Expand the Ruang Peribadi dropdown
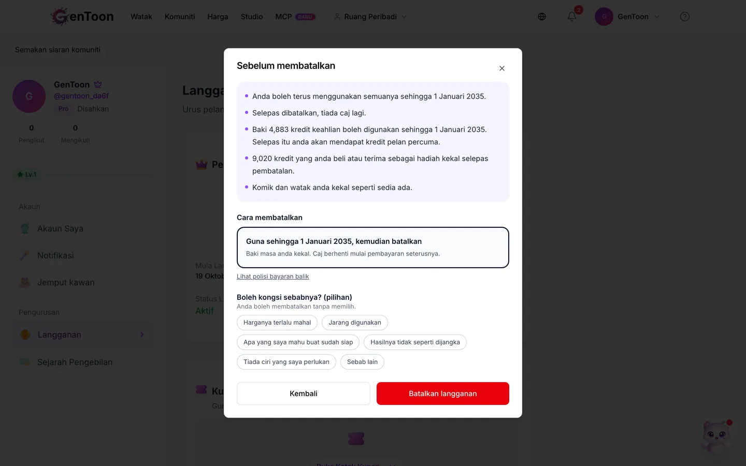The height and width of the screenshot is (466, 746). coord(370,17)
